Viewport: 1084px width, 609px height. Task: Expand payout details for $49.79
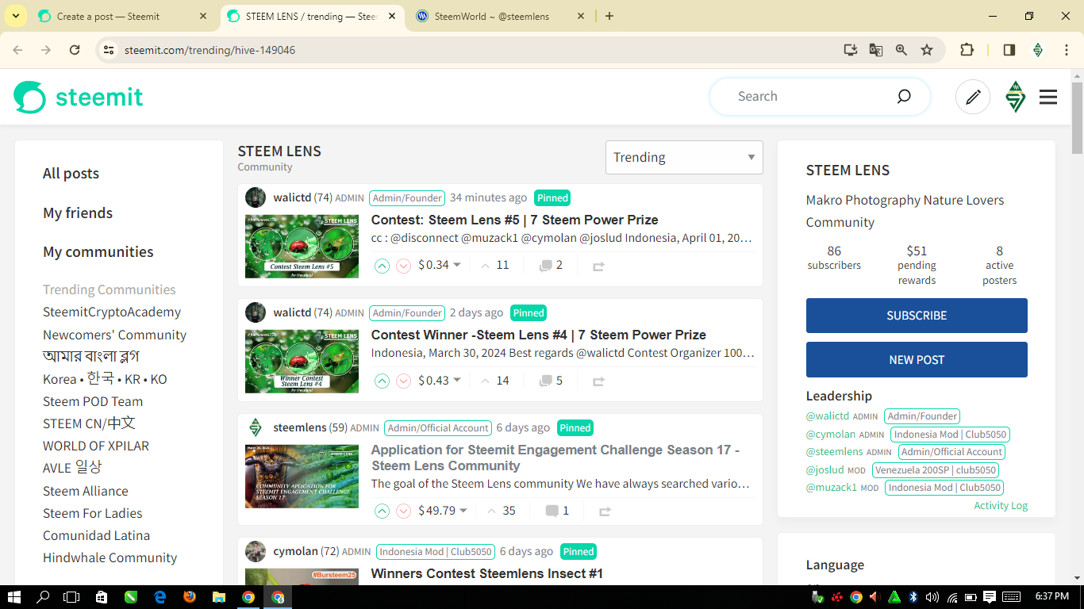coord(443,511)
